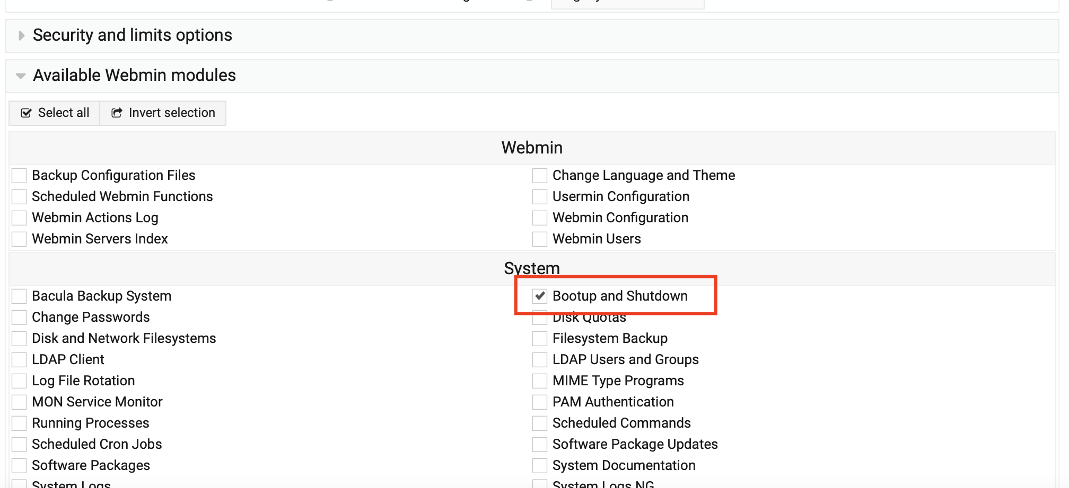Click the Filesystem Backup label text
The width and height of the screenshot is (1069, 488).
[x=610, y=338]
